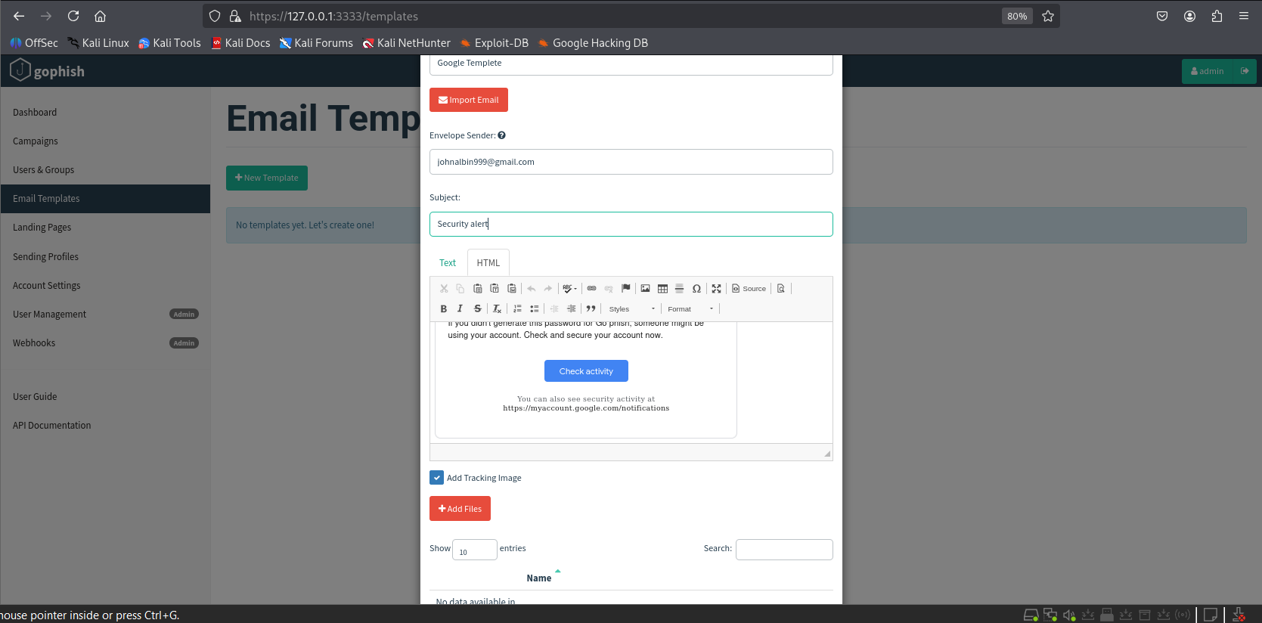Image resolution: width=1262 pixels, height=623 pixels.
Task: Bookmark this page with the star icon
Action: tap(1048, 16)
